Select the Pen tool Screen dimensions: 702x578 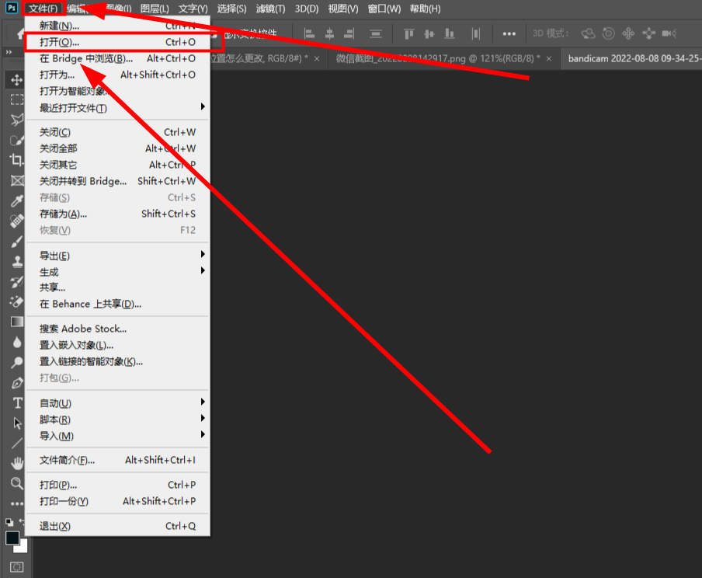16,383
